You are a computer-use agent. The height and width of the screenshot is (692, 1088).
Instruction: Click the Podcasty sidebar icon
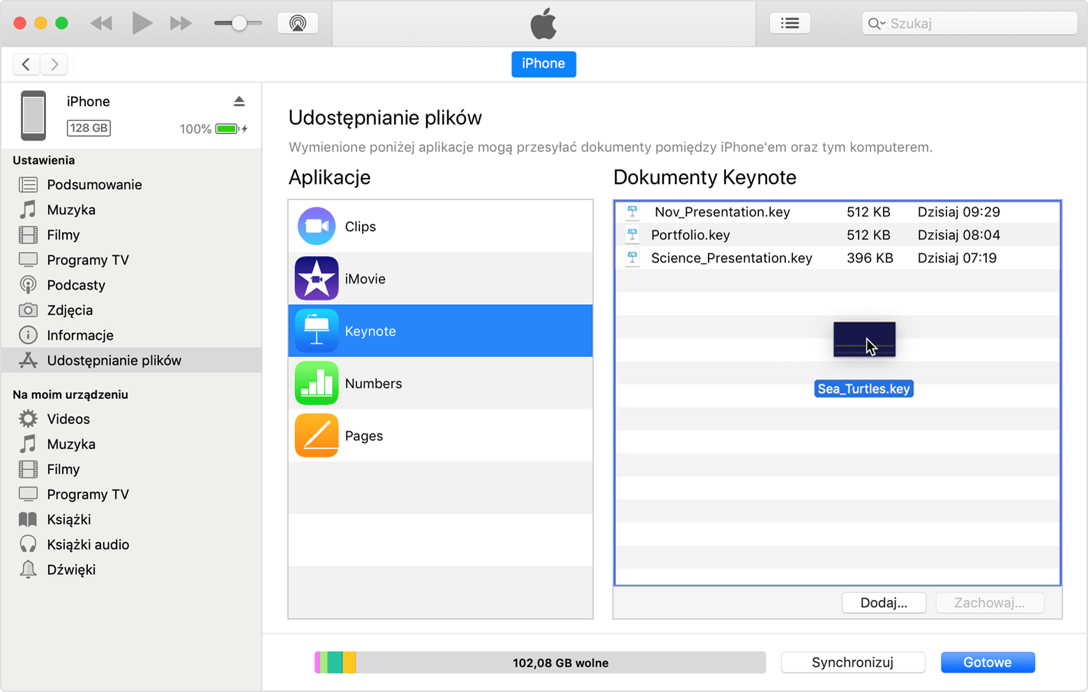pos(28,285)
